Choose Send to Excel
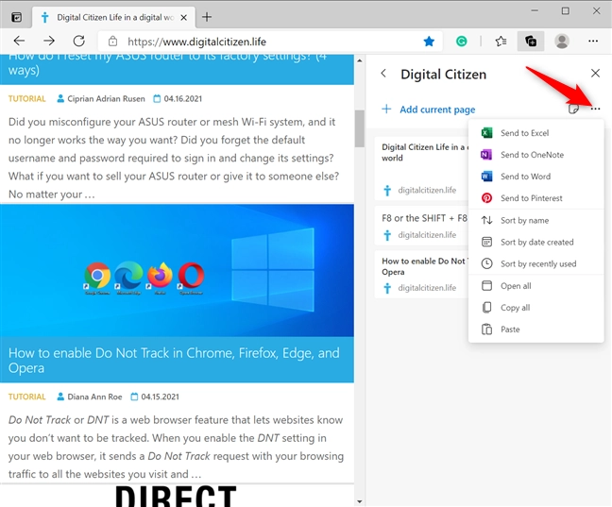The height and width of the screenshot is (507, 612). pos(536,133)
